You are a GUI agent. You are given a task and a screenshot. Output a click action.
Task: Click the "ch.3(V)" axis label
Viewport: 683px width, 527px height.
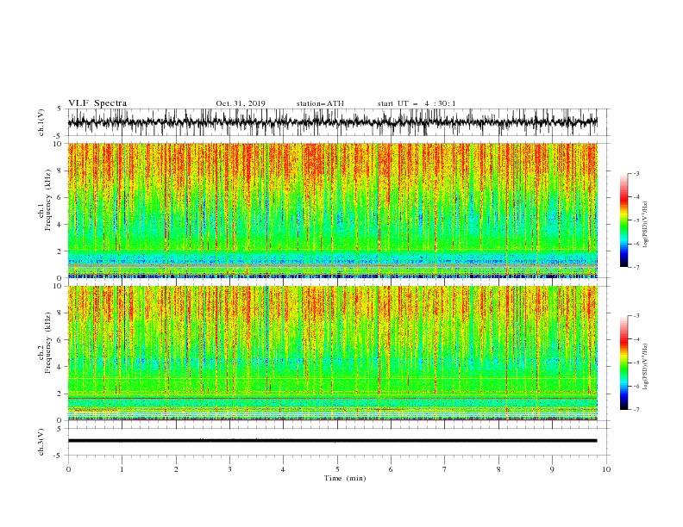point(41,442)
